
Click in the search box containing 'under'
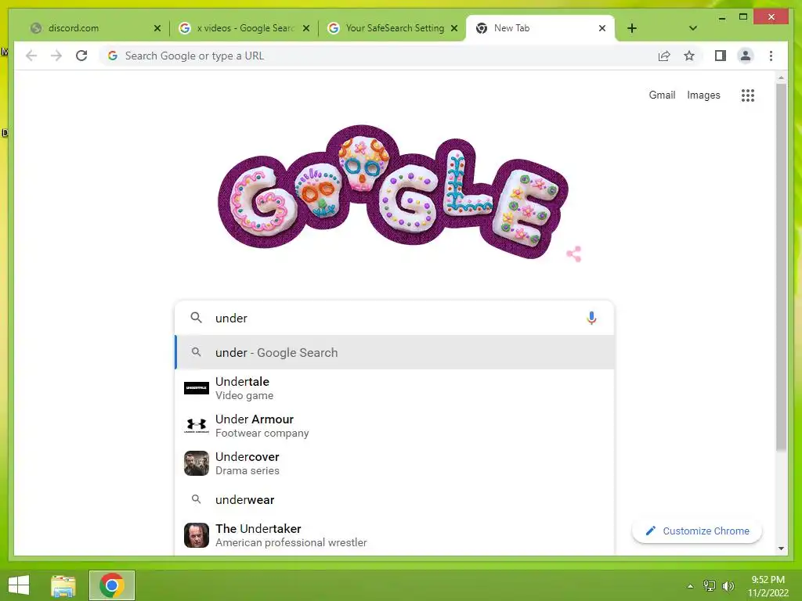(x=395, y=318)
